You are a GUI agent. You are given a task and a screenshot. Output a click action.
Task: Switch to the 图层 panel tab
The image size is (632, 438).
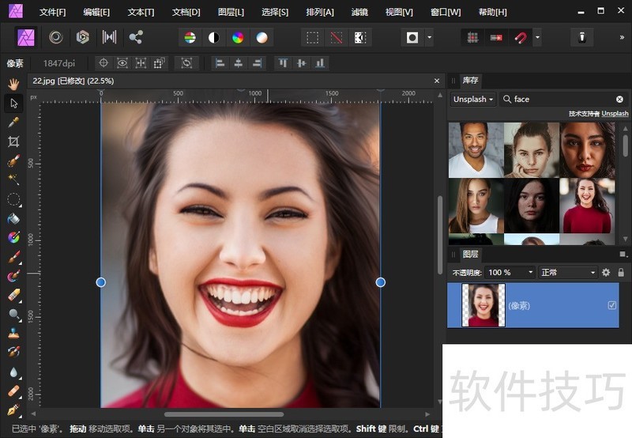(x=470, y=254)
